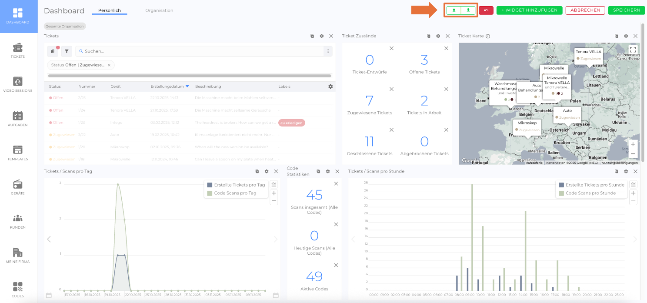Open Video Sessions in the sidebar

coord(18,84)
